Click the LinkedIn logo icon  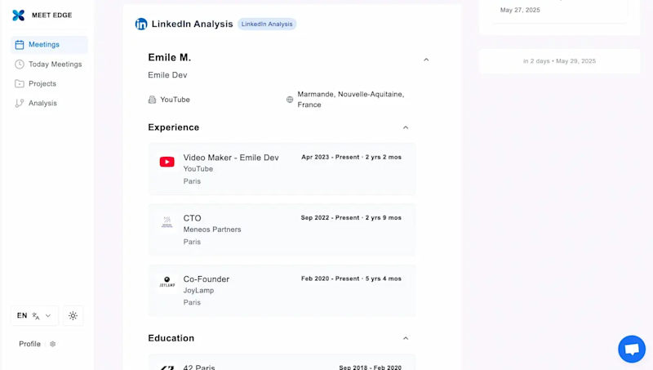pos(141,25)
